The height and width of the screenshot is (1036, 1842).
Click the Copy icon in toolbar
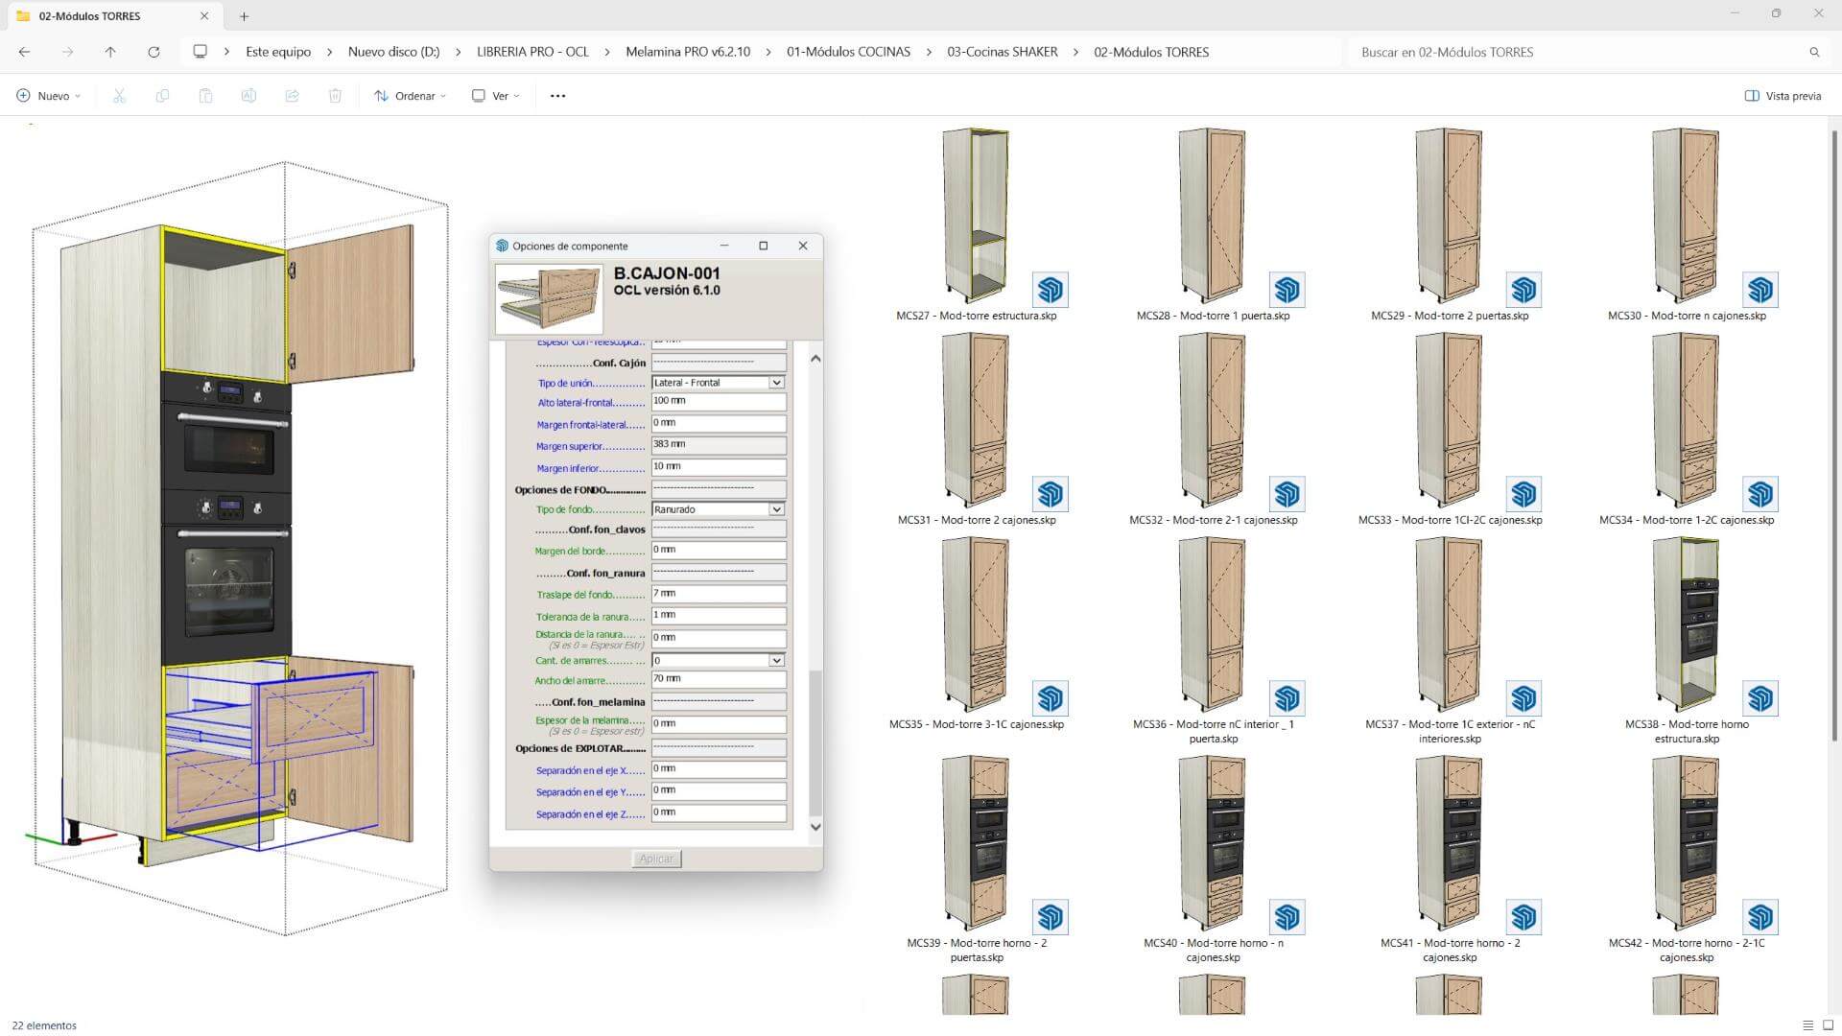pos(162,96)
